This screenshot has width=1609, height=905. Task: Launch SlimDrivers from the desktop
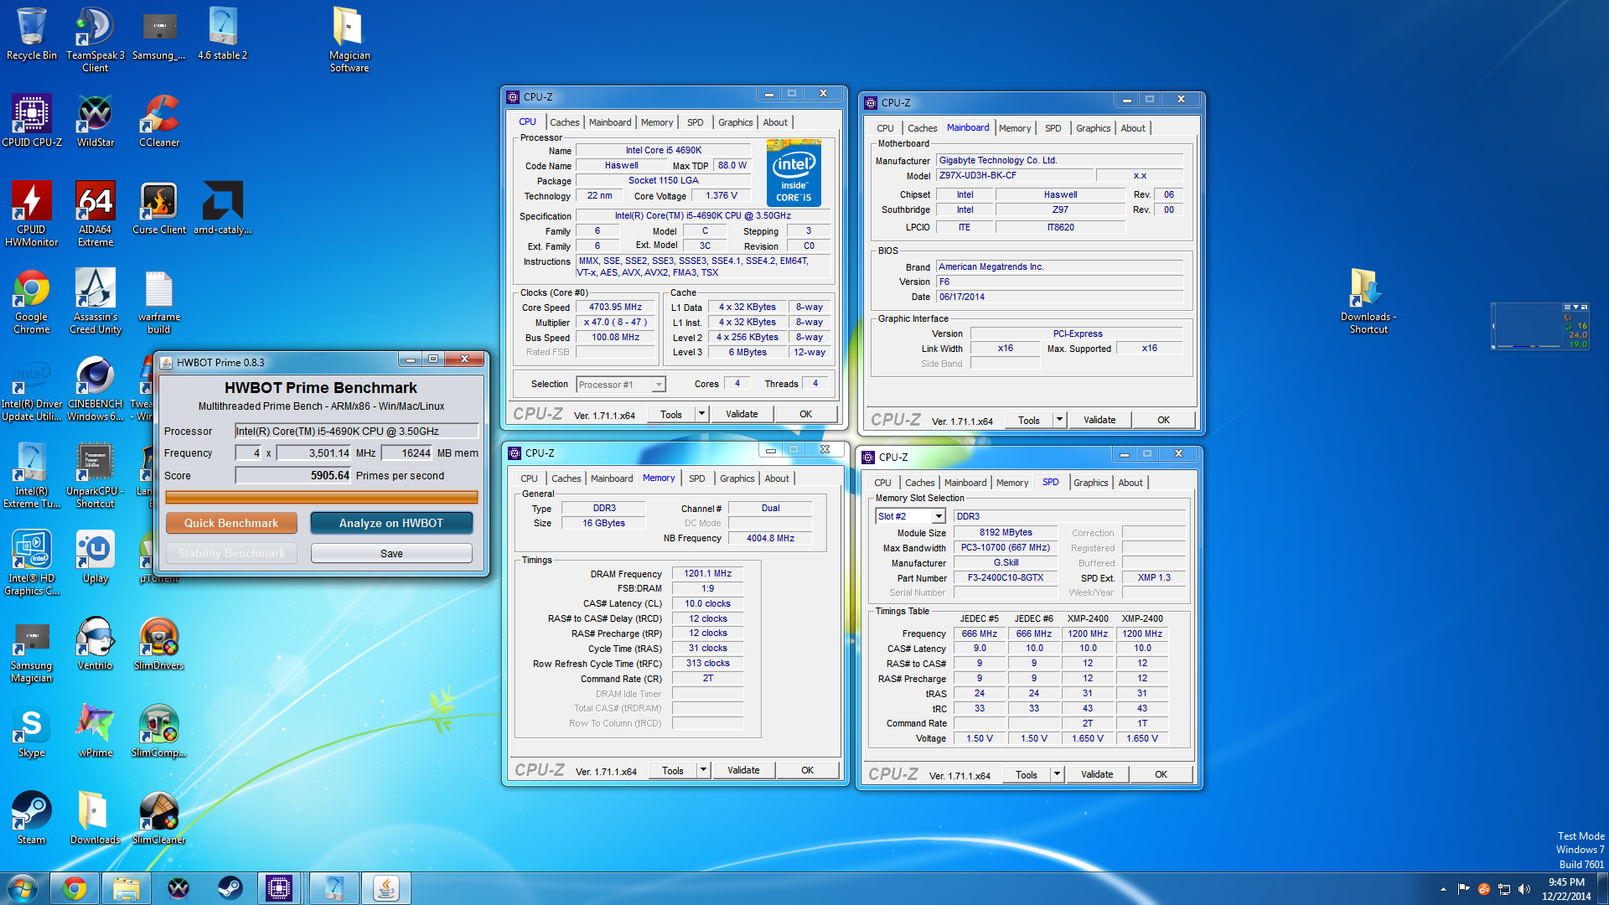(x=159, y=644)
